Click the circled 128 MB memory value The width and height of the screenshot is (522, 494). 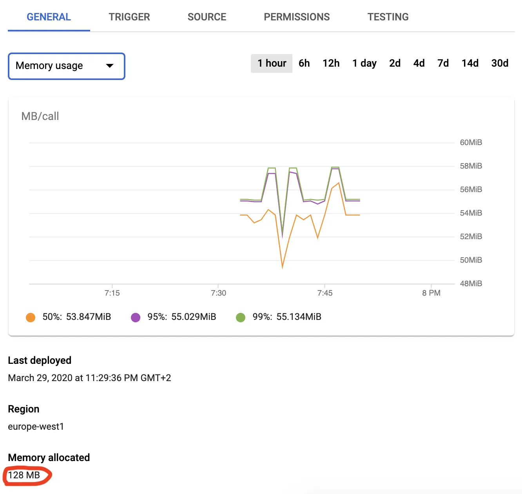click(24, 475)
